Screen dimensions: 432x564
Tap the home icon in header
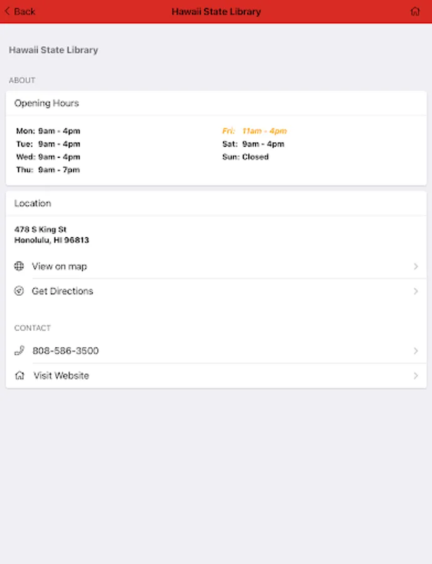[414, 11]
